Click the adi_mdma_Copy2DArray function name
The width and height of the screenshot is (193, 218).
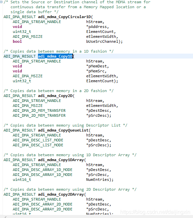(x=61, y=194)
